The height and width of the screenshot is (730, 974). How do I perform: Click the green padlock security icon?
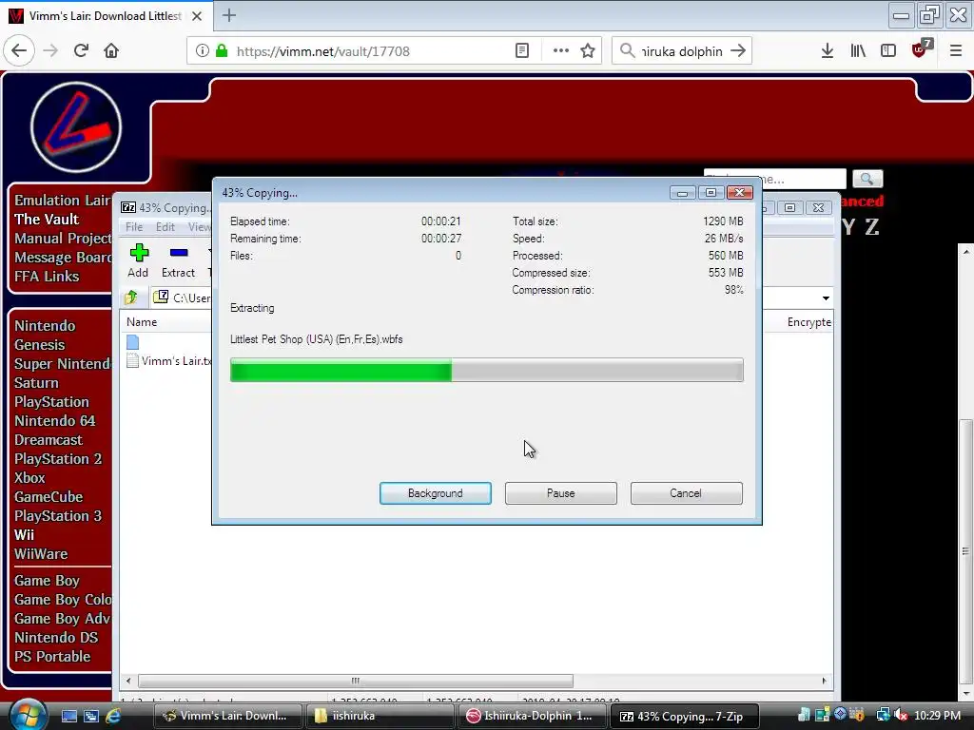(221, 51)
